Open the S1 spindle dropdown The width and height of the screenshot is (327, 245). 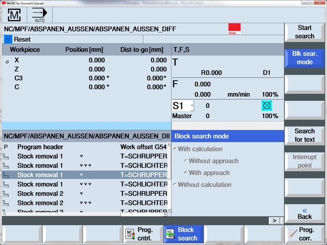(192, 105)
